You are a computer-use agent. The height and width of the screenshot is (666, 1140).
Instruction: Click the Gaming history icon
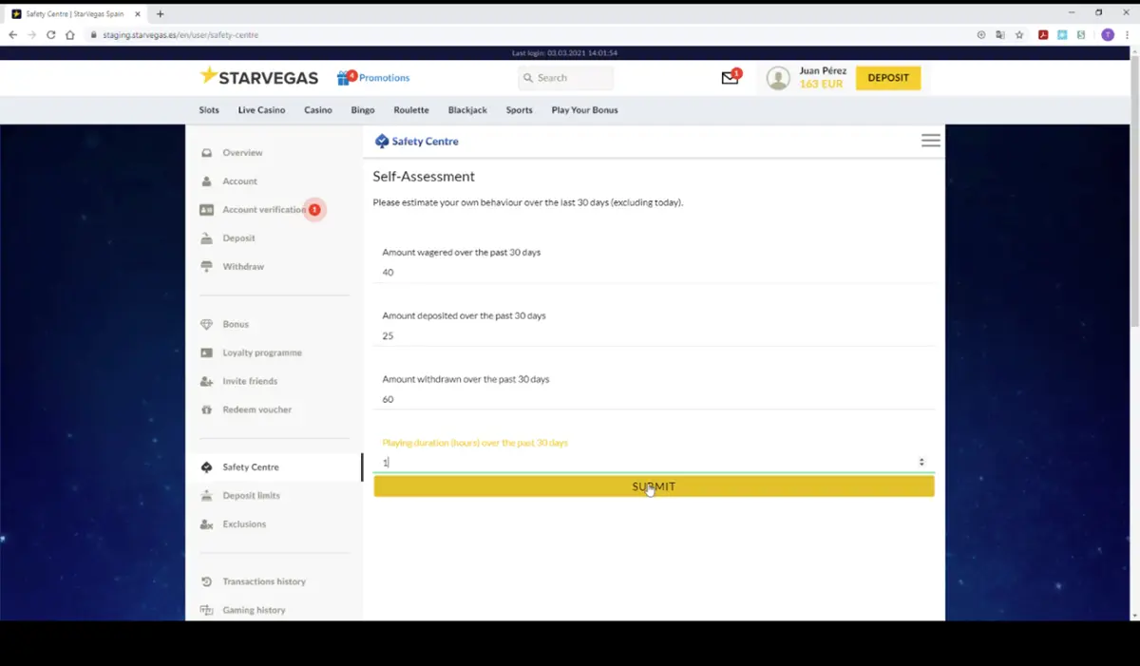click(206, 610)
